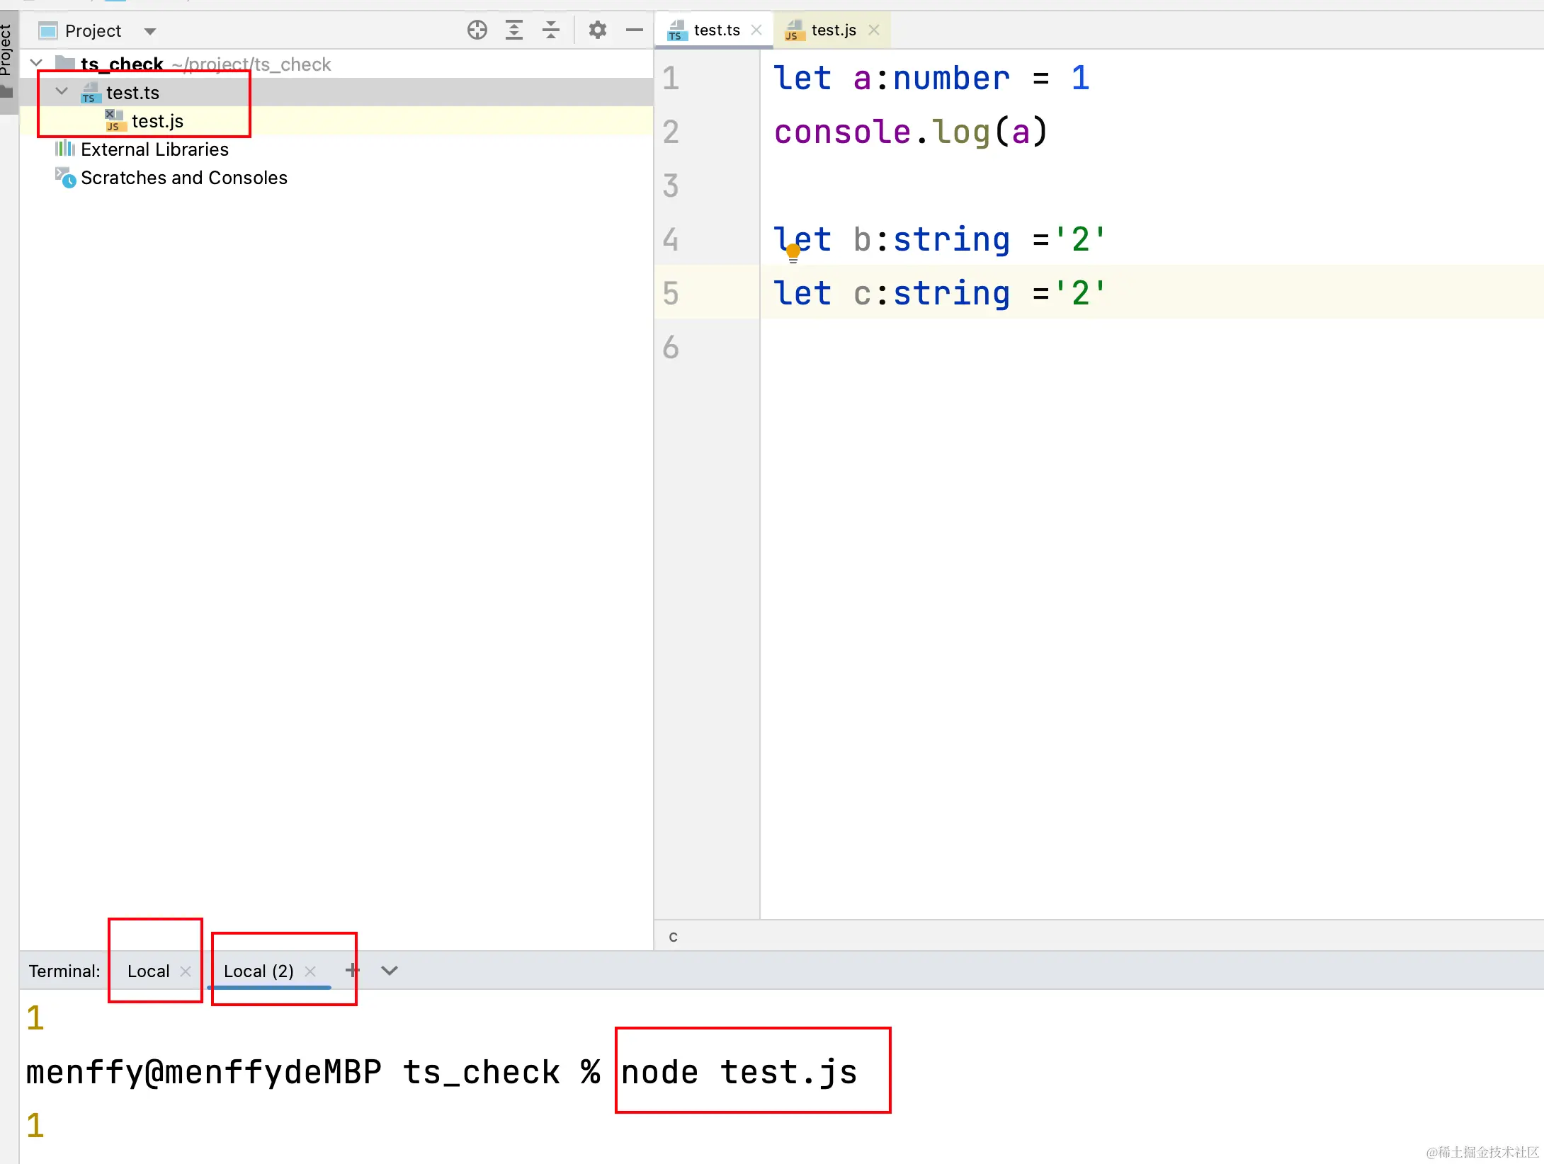Viewport: 1544px width, 1164px height.
Task: Select test.js in the project tree
Action: click(157, 121)
